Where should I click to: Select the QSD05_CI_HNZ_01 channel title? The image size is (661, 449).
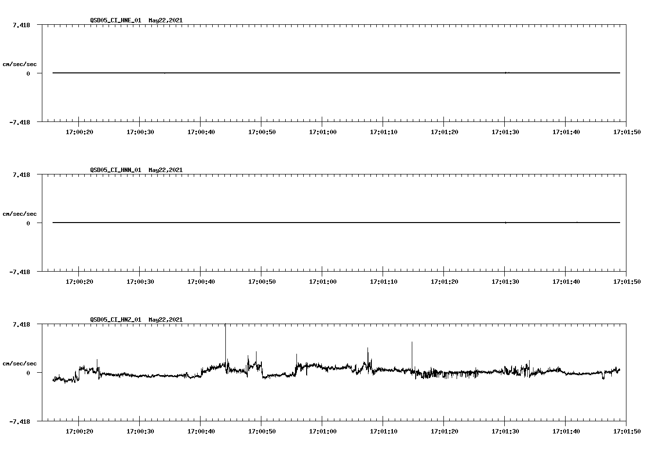click(x=115, y=320)
